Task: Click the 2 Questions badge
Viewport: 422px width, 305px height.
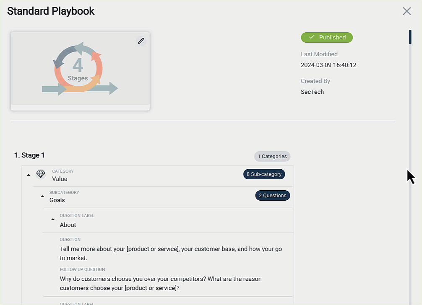Action: tap(272, 196)
